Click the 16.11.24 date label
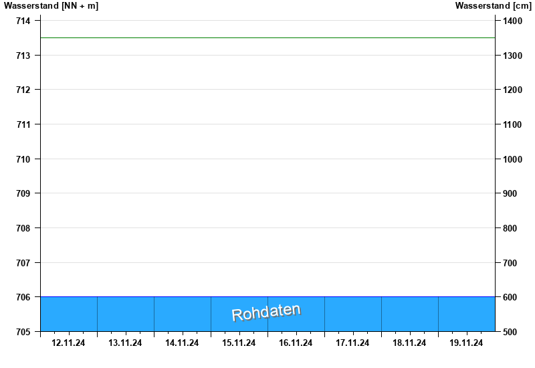Screen dimensions: 535x368 (x=296, y=343)
